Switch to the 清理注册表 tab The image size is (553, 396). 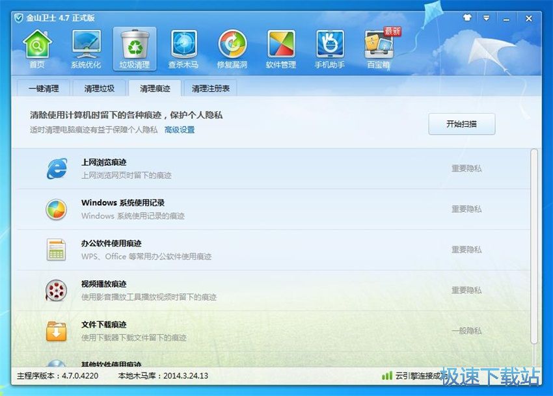(211, 88)
